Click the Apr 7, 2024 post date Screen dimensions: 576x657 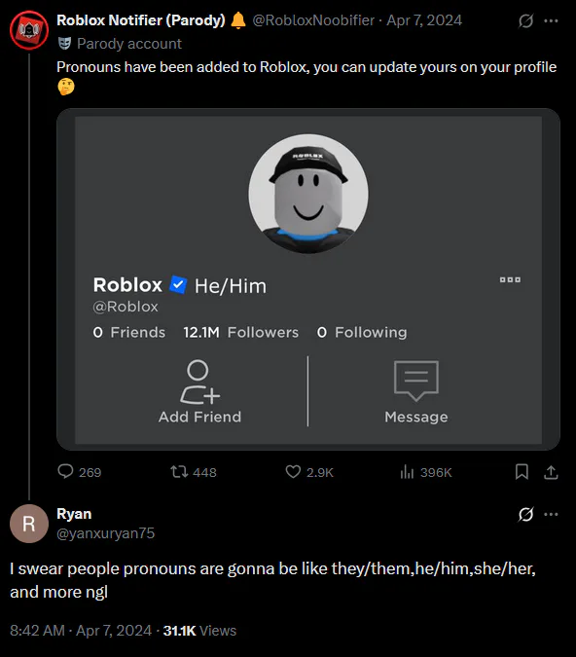pos(424,20)
